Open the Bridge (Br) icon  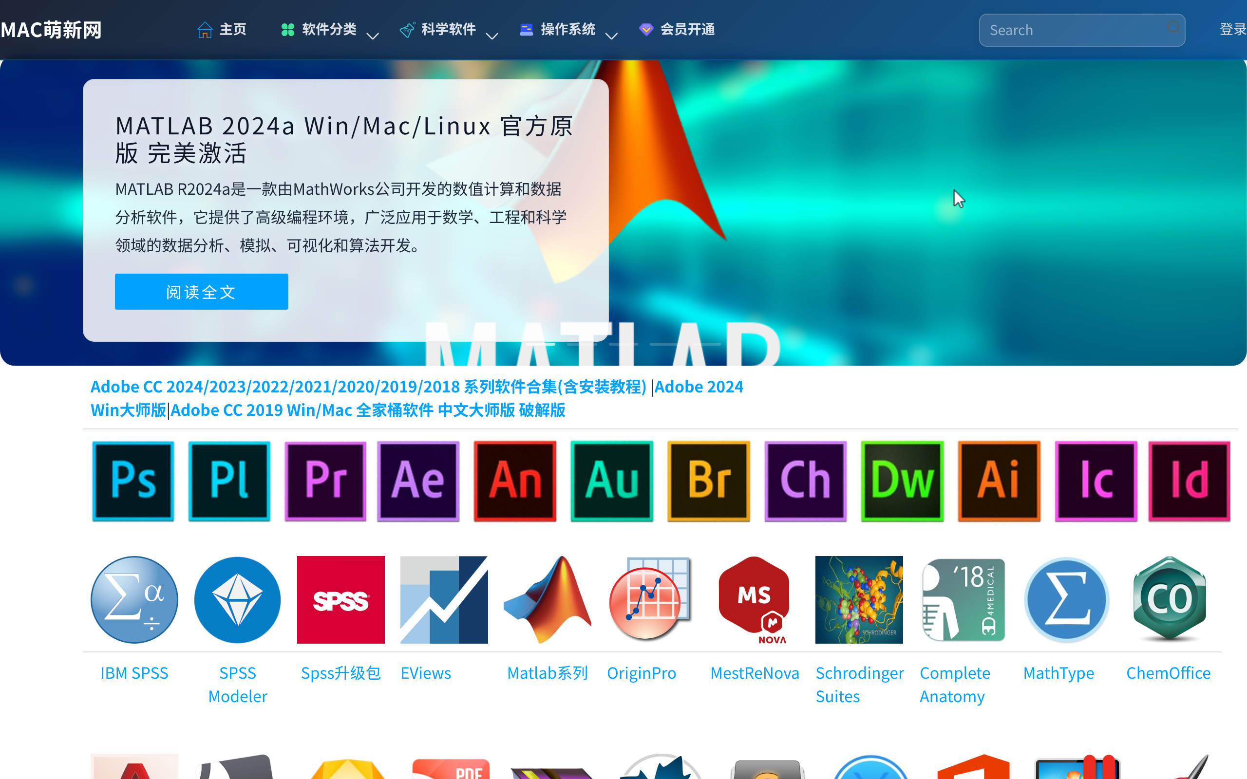click(709, 481)
